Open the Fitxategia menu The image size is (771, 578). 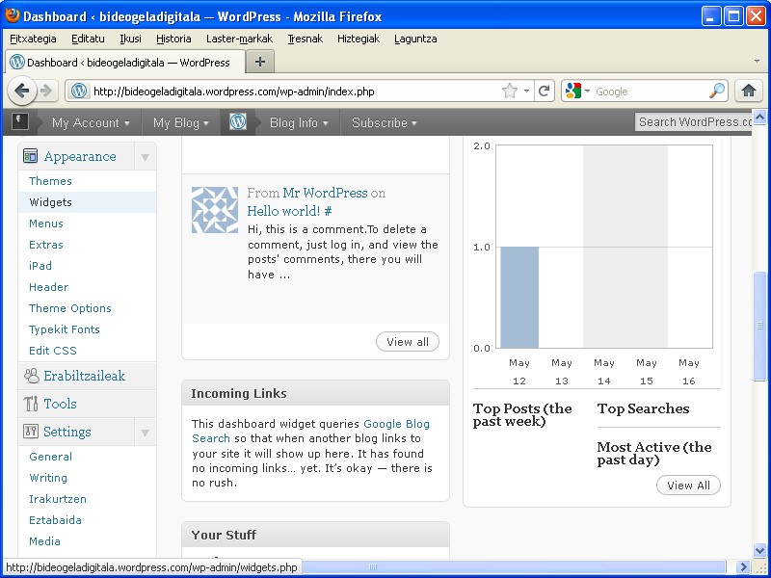click(x=33, y=39)
